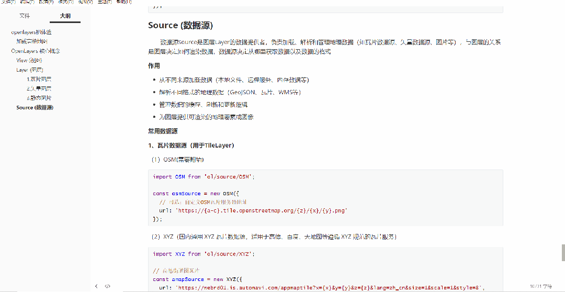Open the 编辑(E) menu

pyautogui.click(x=28, y=2)
